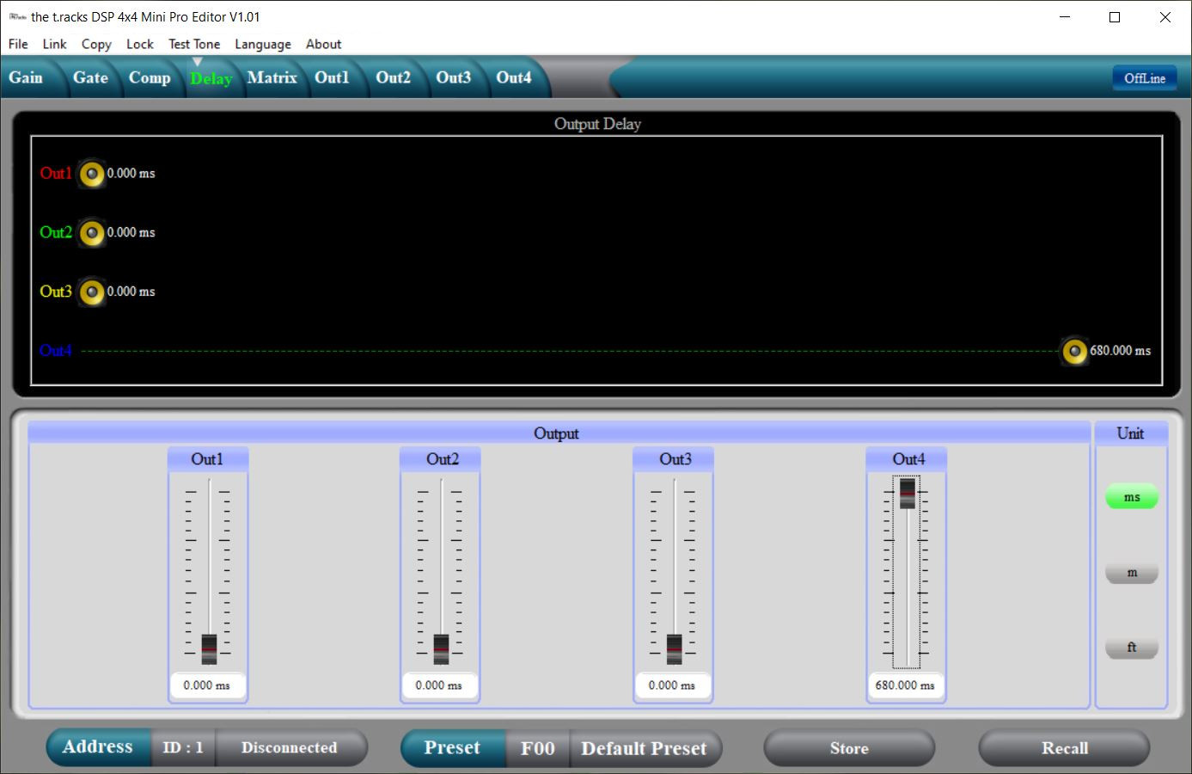Click the app icon in the title bar
The image size is (1192, 774).
16,16
